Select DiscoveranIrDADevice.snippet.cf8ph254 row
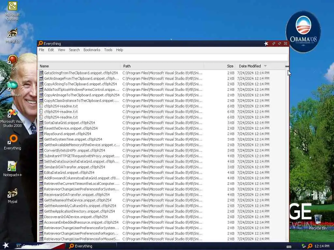Viewport: 334px width, 250px height. 161,216
